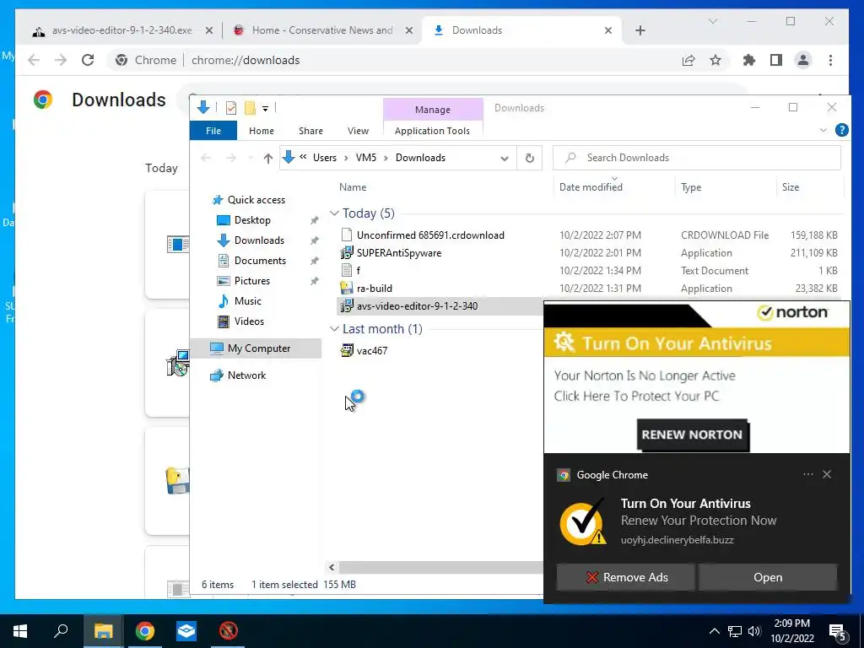Close the avs-video-editor tab

209,30
